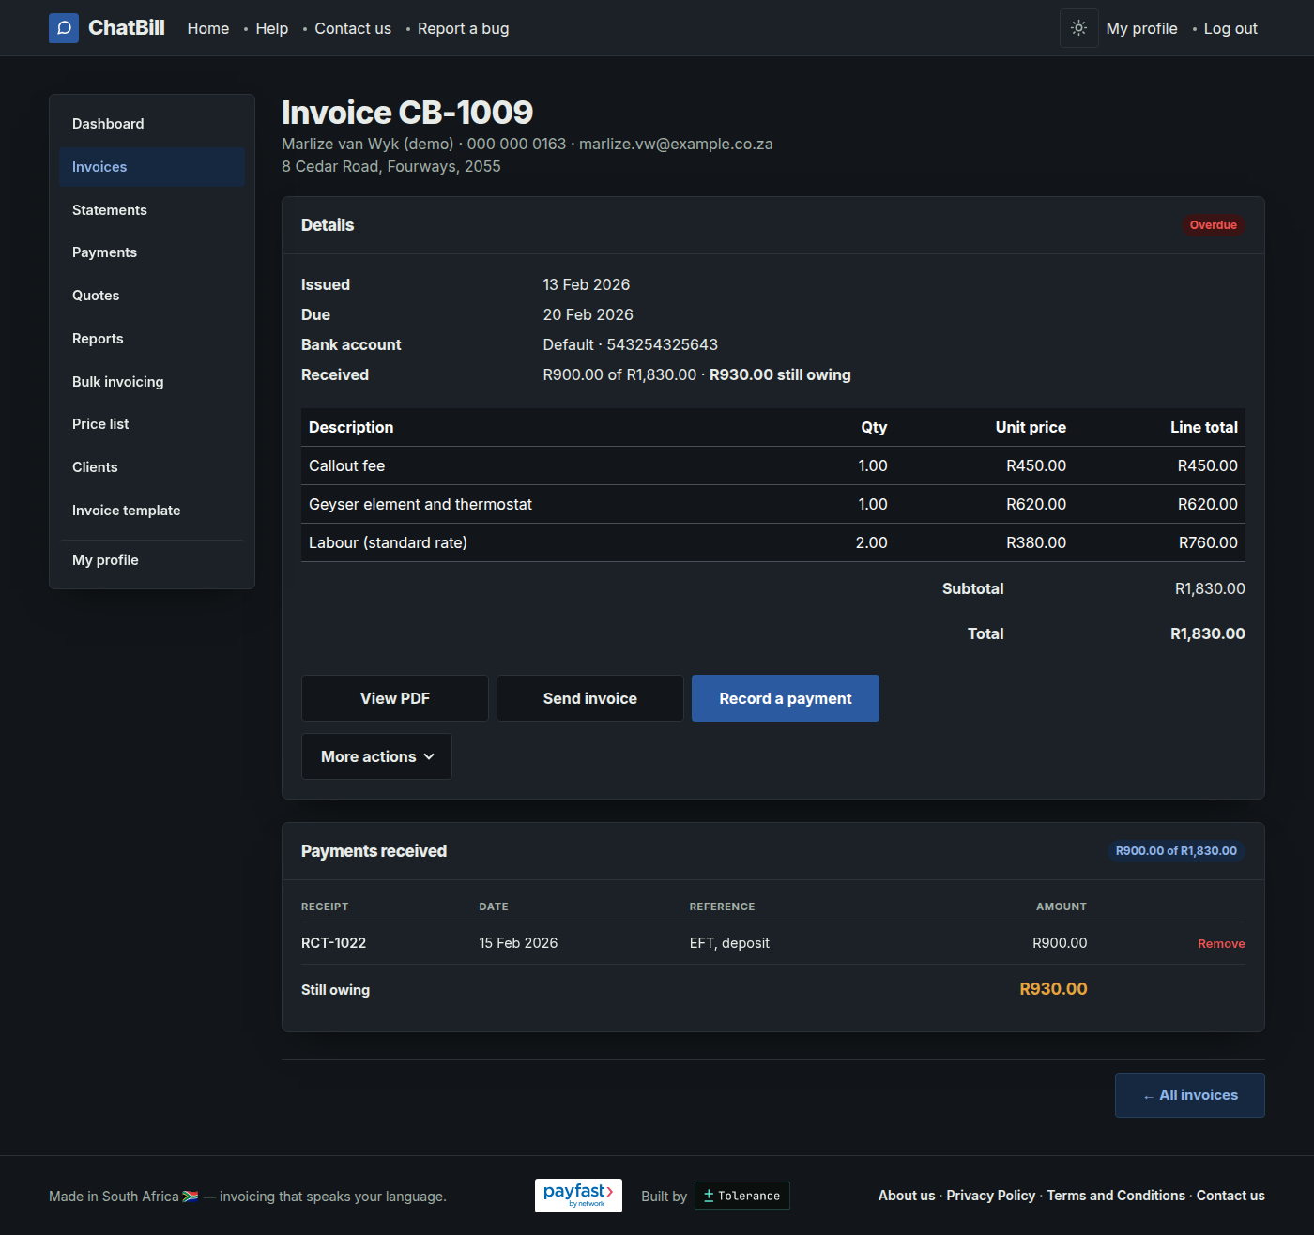The image size is (1314, 1235).
Task: Click the R900.00 of R1,830.00 badge
Action: (x=1176, y=851)
